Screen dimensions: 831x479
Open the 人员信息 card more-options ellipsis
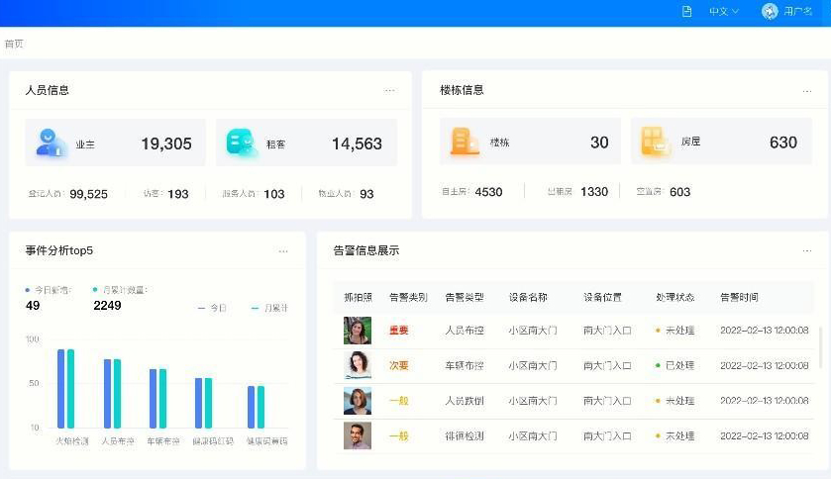click(389, 90)
